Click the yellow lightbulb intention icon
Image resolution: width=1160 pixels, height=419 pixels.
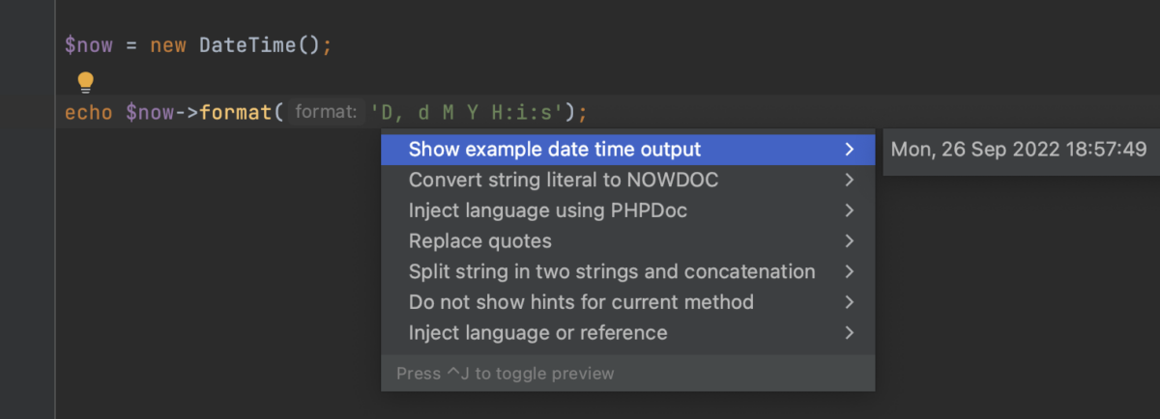85,82
